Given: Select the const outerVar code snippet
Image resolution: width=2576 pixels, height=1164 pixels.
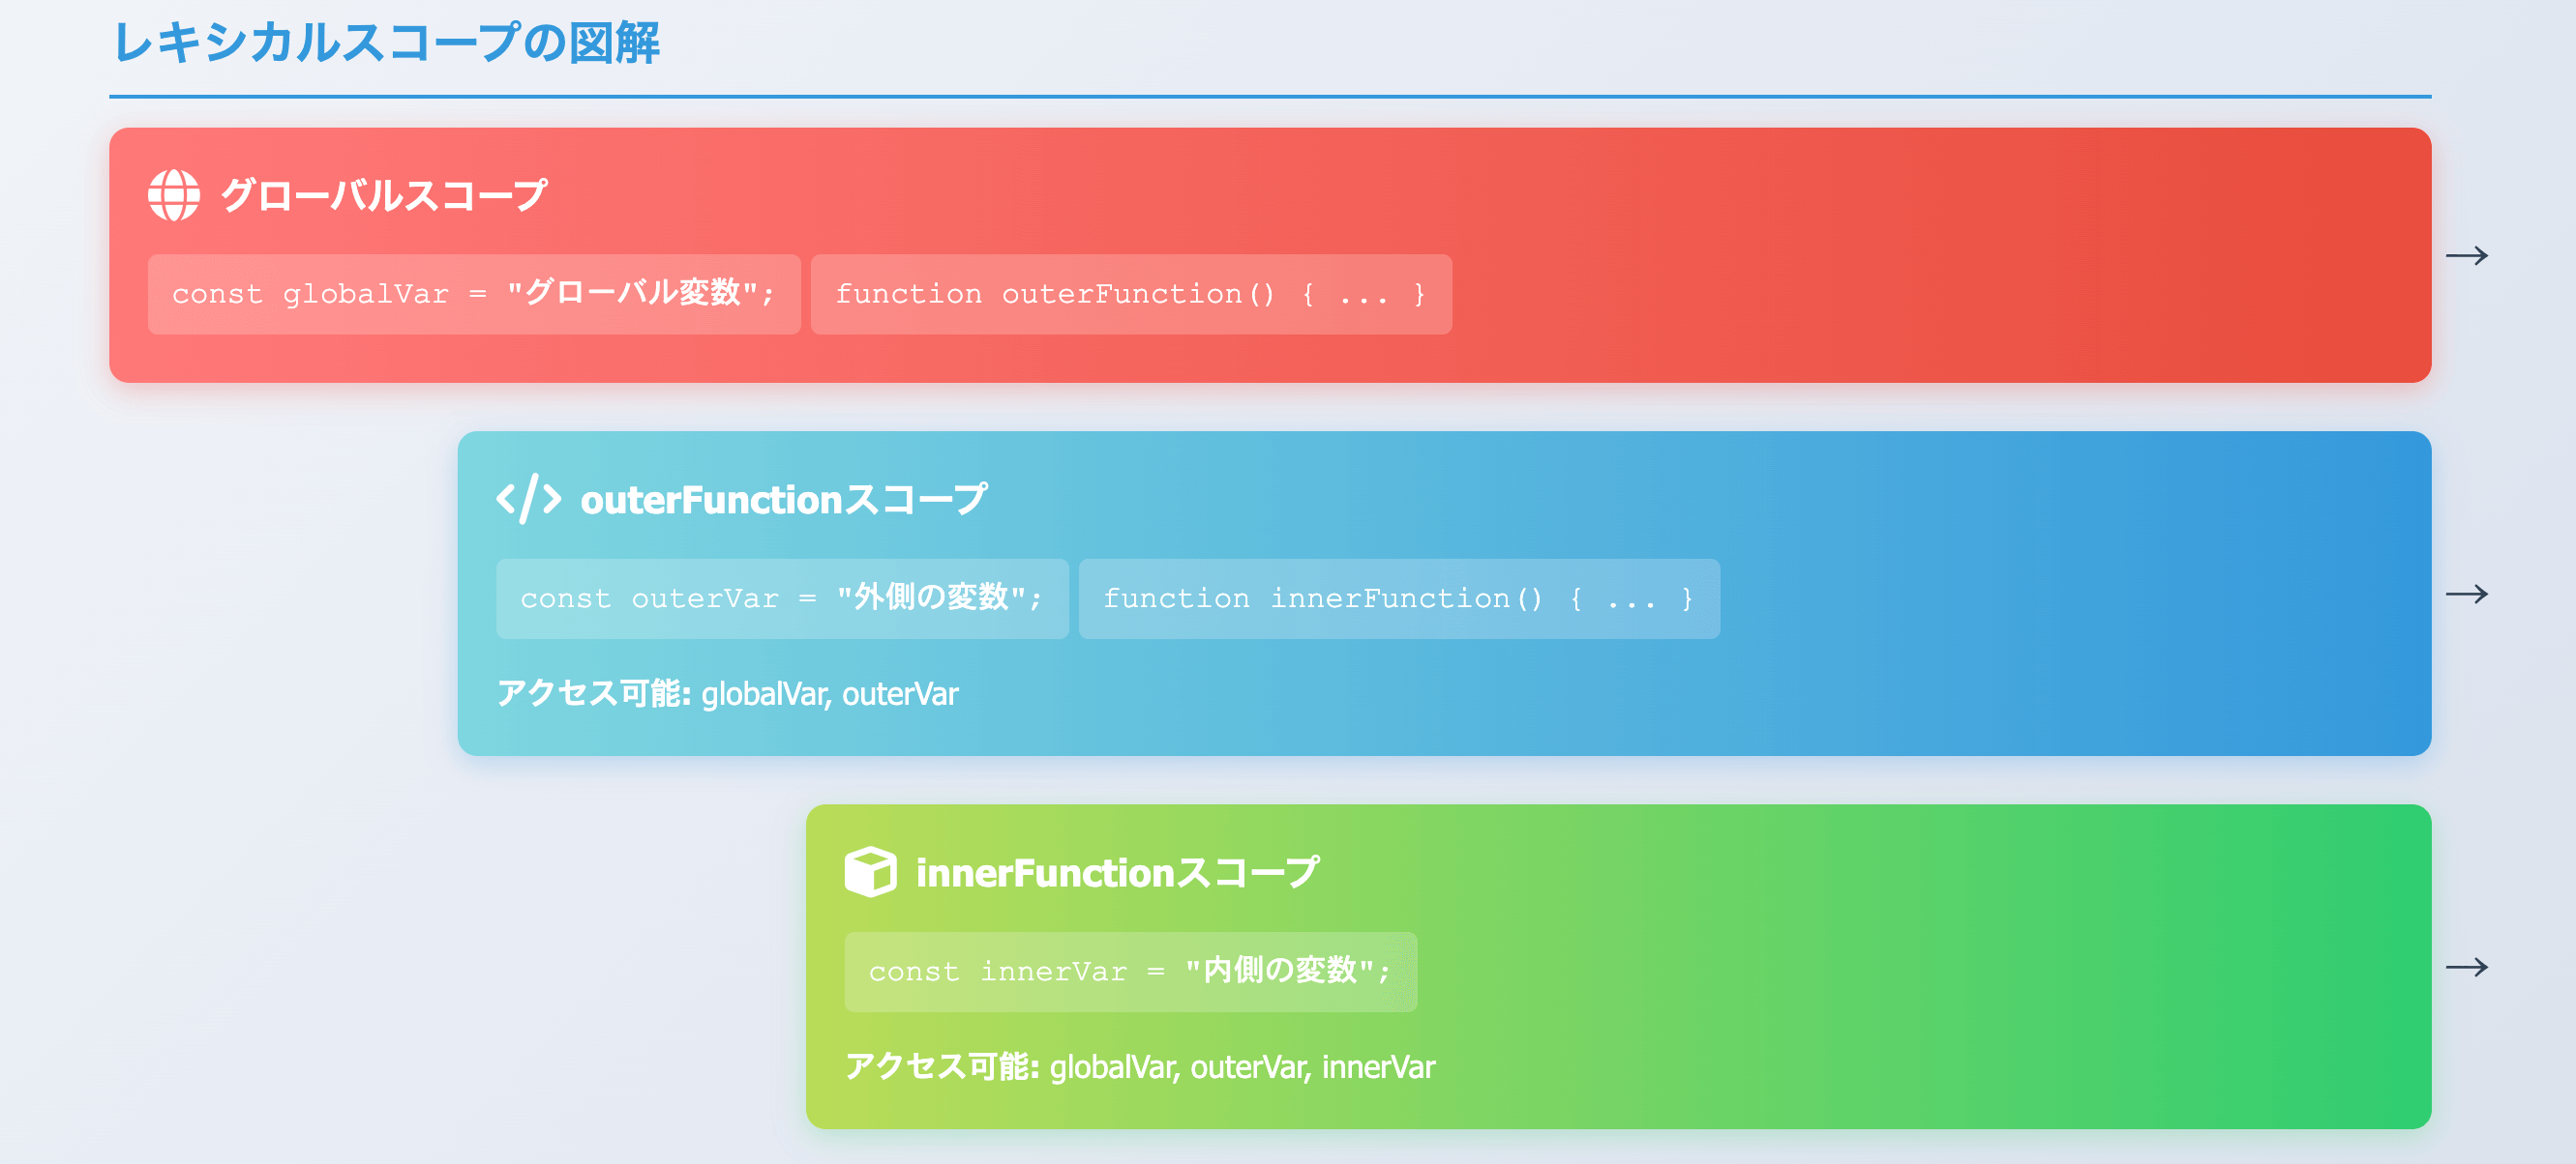Looking at the screenshot, I should point(781,598).
